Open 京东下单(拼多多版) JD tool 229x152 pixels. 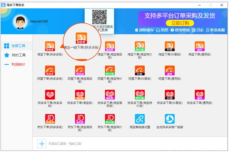point(50,119)
